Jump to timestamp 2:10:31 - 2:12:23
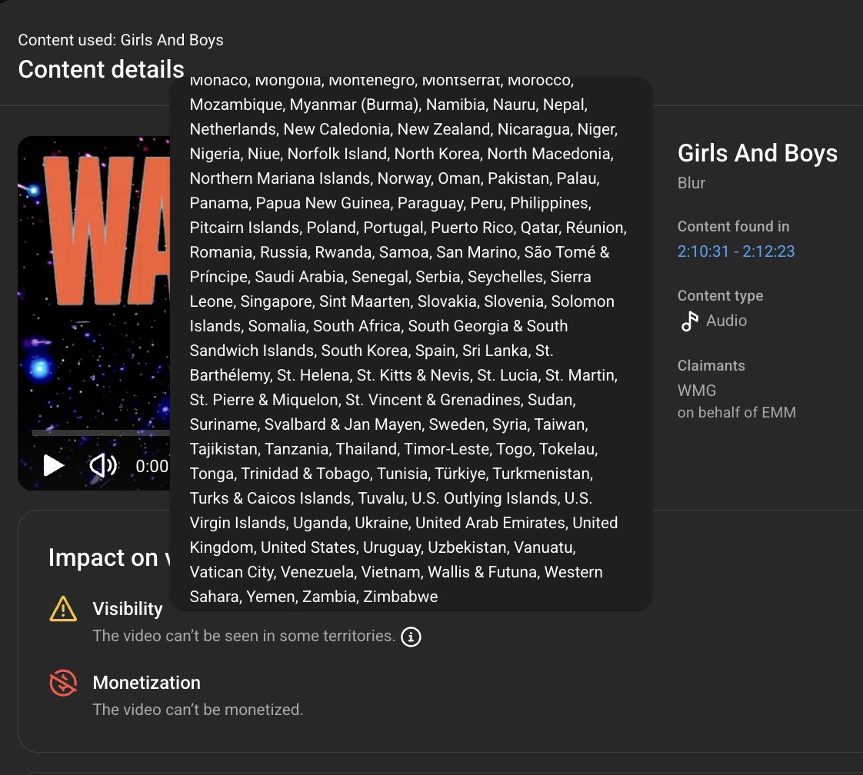Viewport: 863px width, 775px height. point(736,251)
